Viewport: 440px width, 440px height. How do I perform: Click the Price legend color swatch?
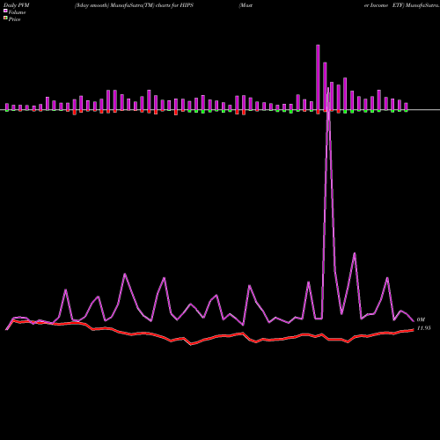pyautogui.click(x=5, y=18)
